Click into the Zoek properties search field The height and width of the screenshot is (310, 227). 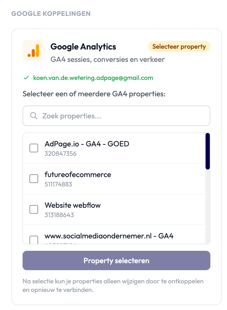(x=121, y=116)
